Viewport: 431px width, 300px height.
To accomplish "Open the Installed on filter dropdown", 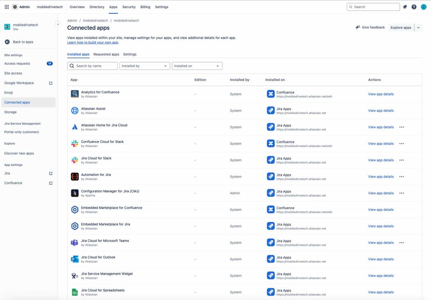I will [197, 66].
